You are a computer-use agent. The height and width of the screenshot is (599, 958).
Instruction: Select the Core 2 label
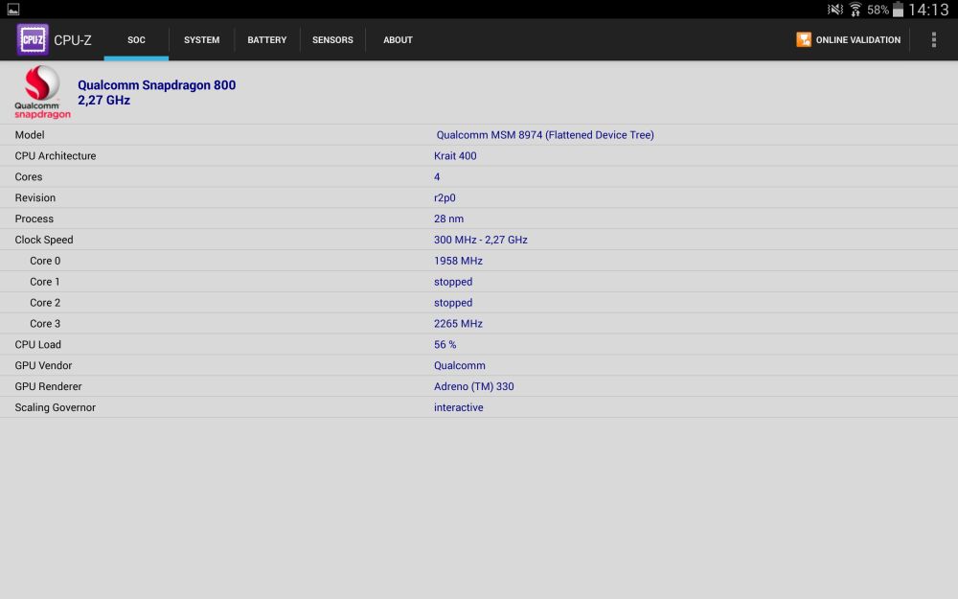(x=45, y=303)
